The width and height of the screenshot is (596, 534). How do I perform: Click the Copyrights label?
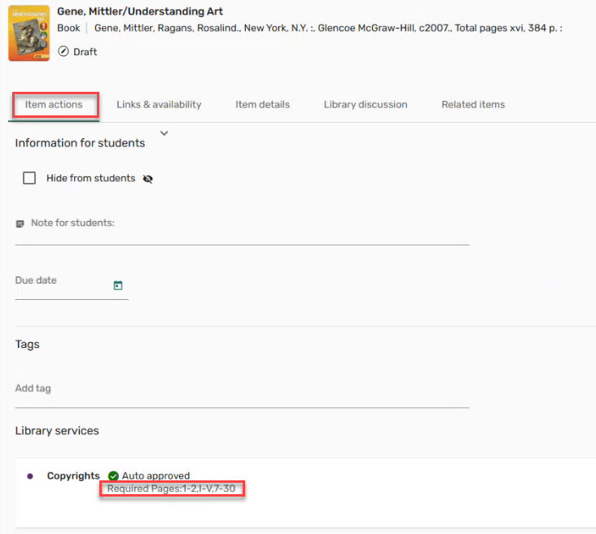point(73,476)
